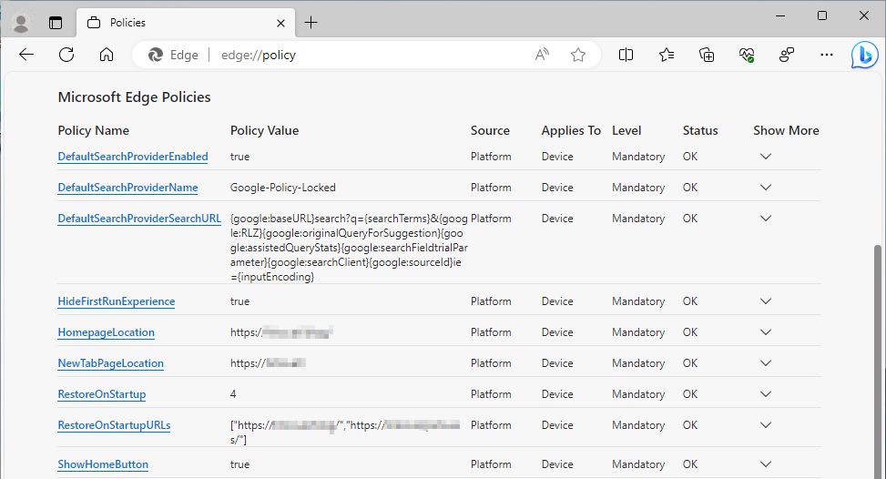Expand Show More for DefaultSearchProviderSearchURL
This screenshot has height=479, width=886.
click(x=766, y=219)
